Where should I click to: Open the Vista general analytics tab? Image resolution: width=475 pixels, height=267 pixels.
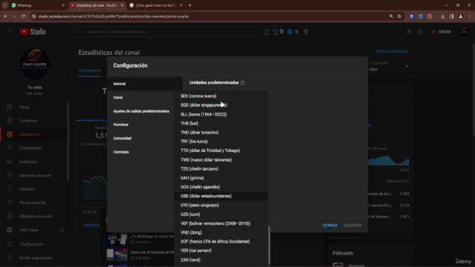(x=90, y=70)
